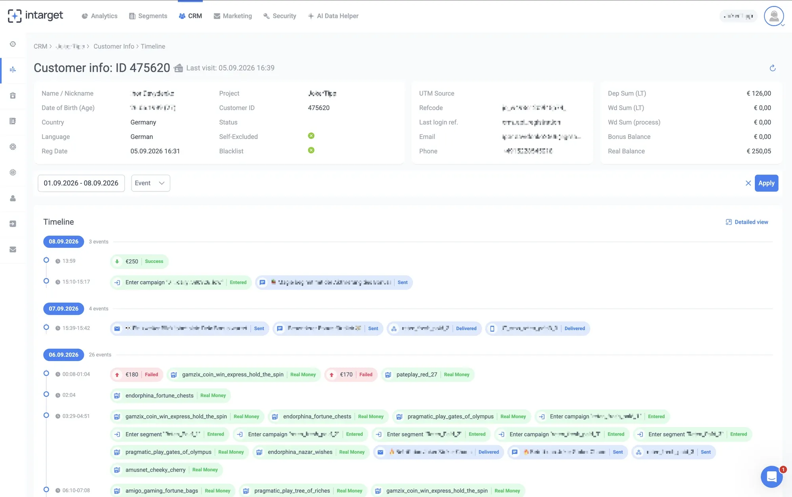Click the sidebar mail icon
Viewport: 792px width, 497px height.
tap(13, 249)
